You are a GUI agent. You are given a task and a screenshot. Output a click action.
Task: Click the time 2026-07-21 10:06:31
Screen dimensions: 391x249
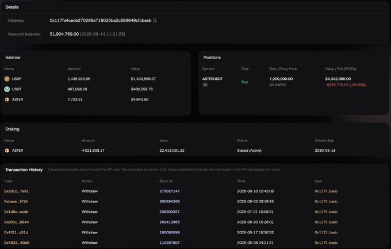coord(255,212)
